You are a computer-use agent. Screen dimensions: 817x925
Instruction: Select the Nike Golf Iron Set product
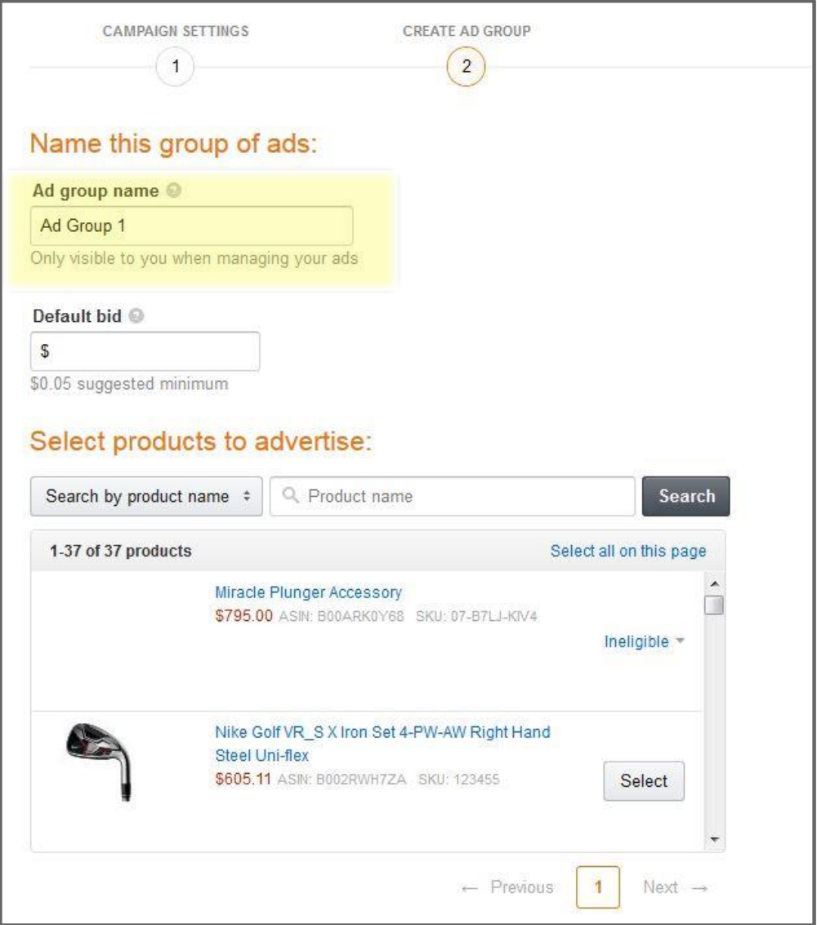[644, 781]
